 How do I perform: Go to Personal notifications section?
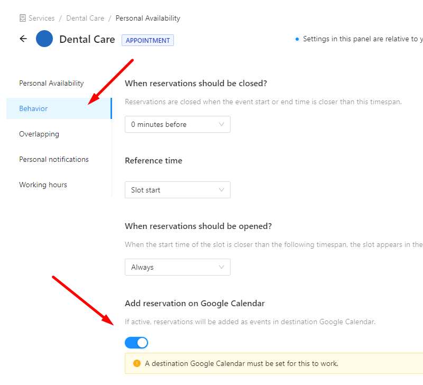click(x=54, y=159)
